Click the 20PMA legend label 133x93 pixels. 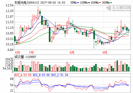[95, 3]
